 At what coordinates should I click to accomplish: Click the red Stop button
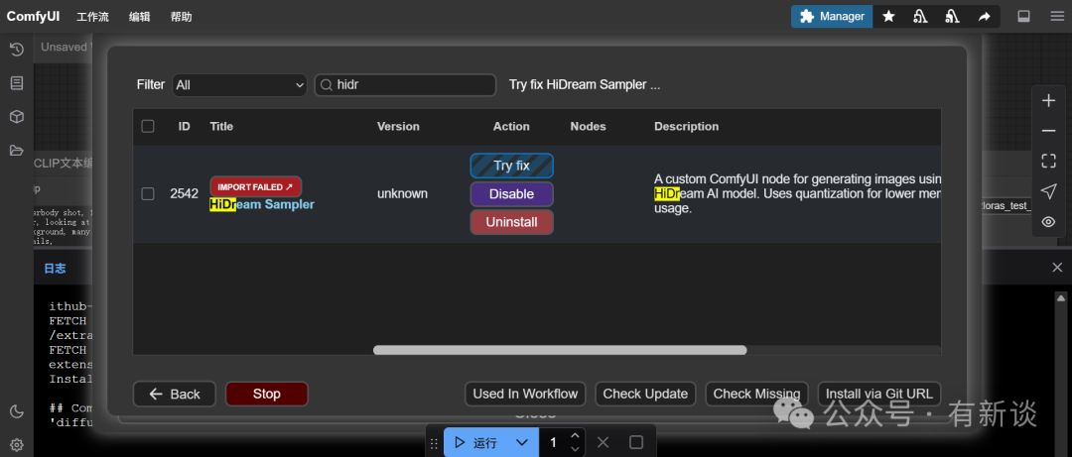(267, 395)
